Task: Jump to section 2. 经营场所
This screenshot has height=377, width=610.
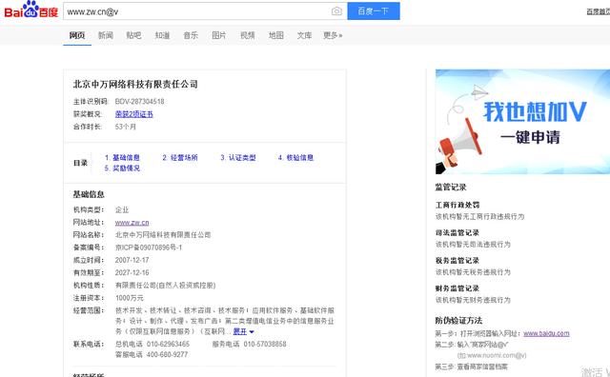Action: (180, 157)
